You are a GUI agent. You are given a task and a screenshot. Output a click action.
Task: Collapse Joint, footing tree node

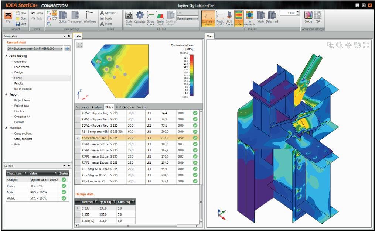click(6, 56)
